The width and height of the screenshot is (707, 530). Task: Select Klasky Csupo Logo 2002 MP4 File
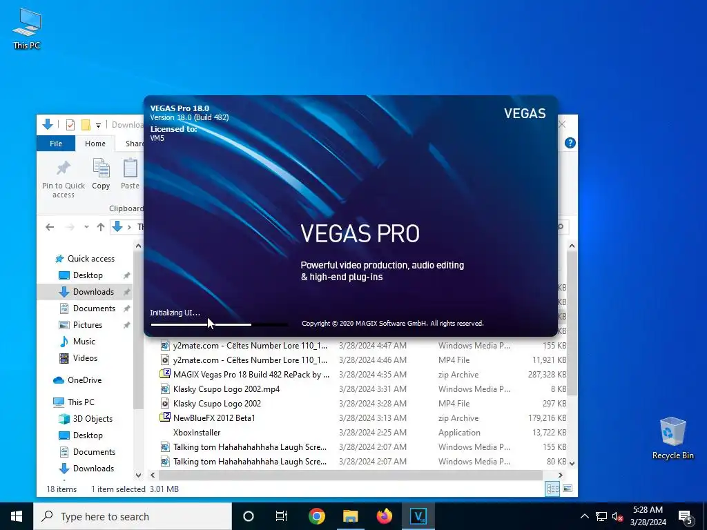pyautogui.click(x=363, y=403)
